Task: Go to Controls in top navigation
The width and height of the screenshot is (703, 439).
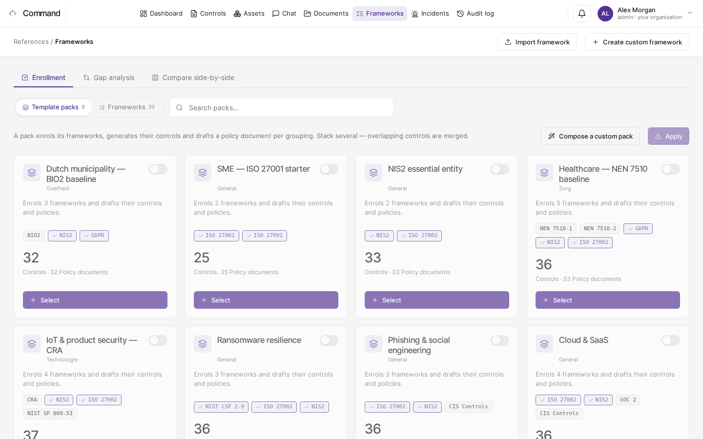Action: [208, 14]
